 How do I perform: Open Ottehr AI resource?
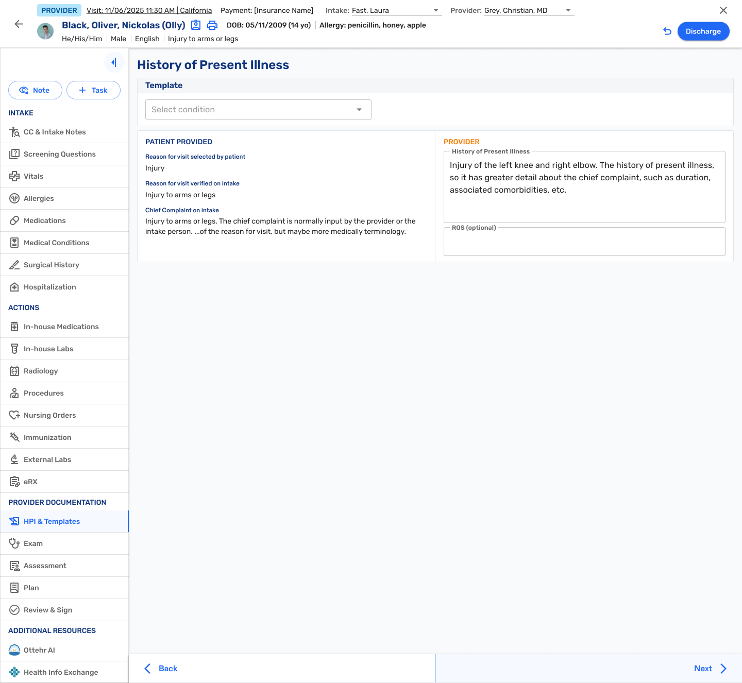click(39, 650)
